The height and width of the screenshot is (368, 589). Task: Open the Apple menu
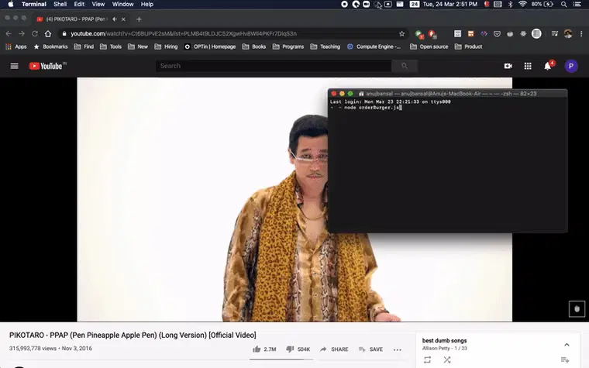[11, 4]
